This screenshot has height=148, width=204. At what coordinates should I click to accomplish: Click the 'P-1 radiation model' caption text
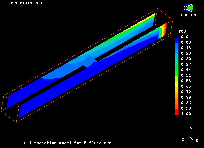pos(68,143)
